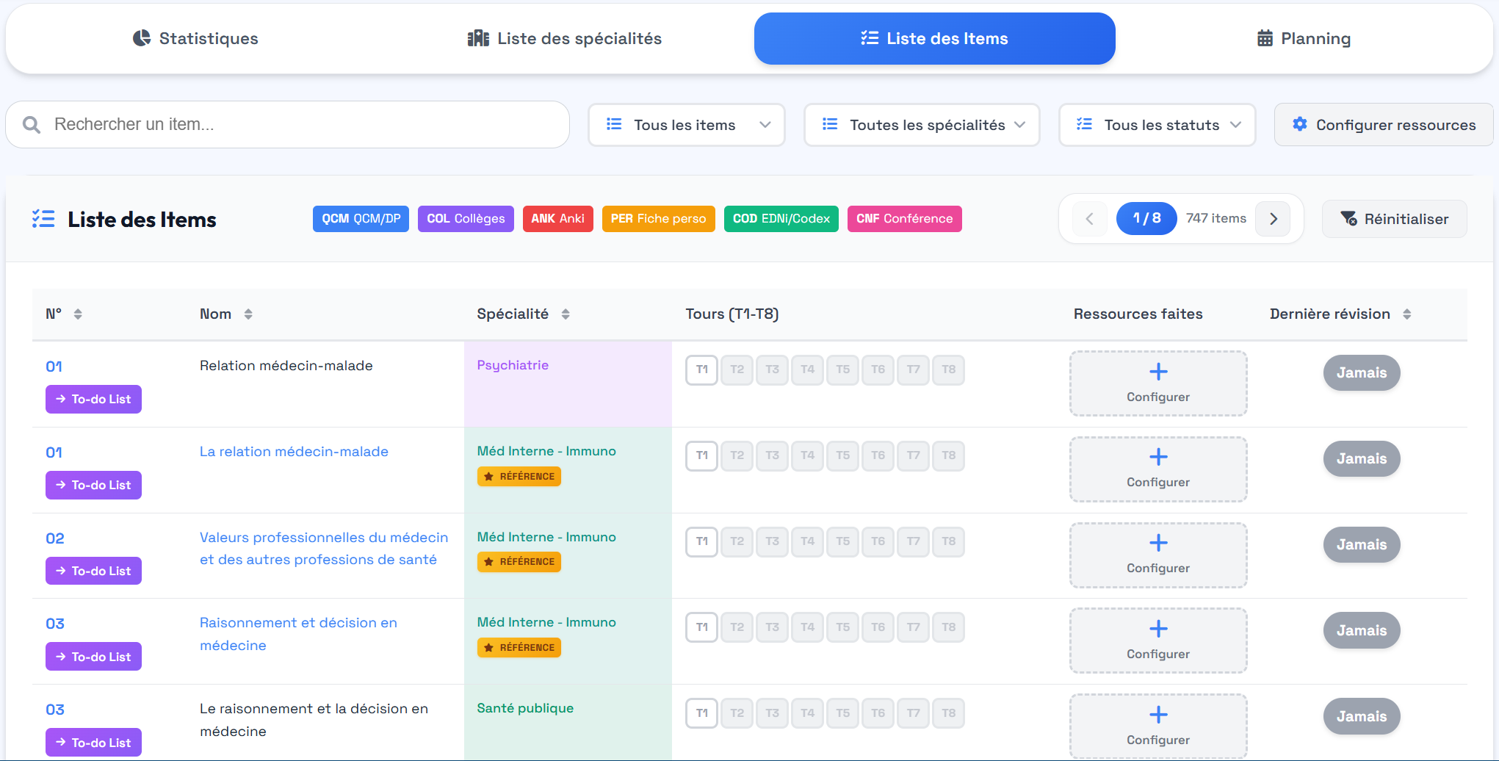Click the plus icon for Relation médecin-malade
The image size is (1499, 761).
(1158, 372)
